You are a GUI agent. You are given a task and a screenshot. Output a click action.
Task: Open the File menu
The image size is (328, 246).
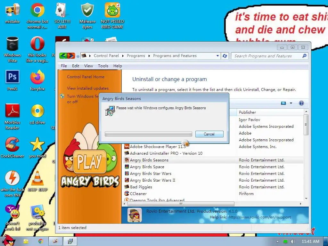coord(64,66)
